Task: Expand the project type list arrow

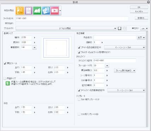Action: (60, 11)
